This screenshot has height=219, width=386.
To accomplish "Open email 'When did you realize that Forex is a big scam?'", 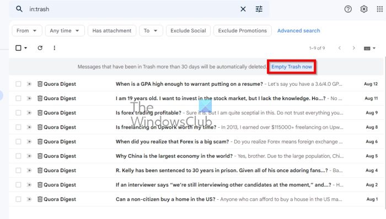I will pyautogui.click(x=196, y=141).
